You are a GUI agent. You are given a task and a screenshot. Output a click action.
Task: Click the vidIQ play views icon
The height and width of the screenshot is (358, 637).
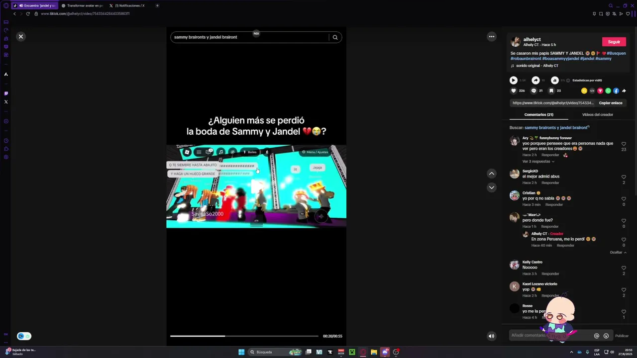(x=514, y=80)
